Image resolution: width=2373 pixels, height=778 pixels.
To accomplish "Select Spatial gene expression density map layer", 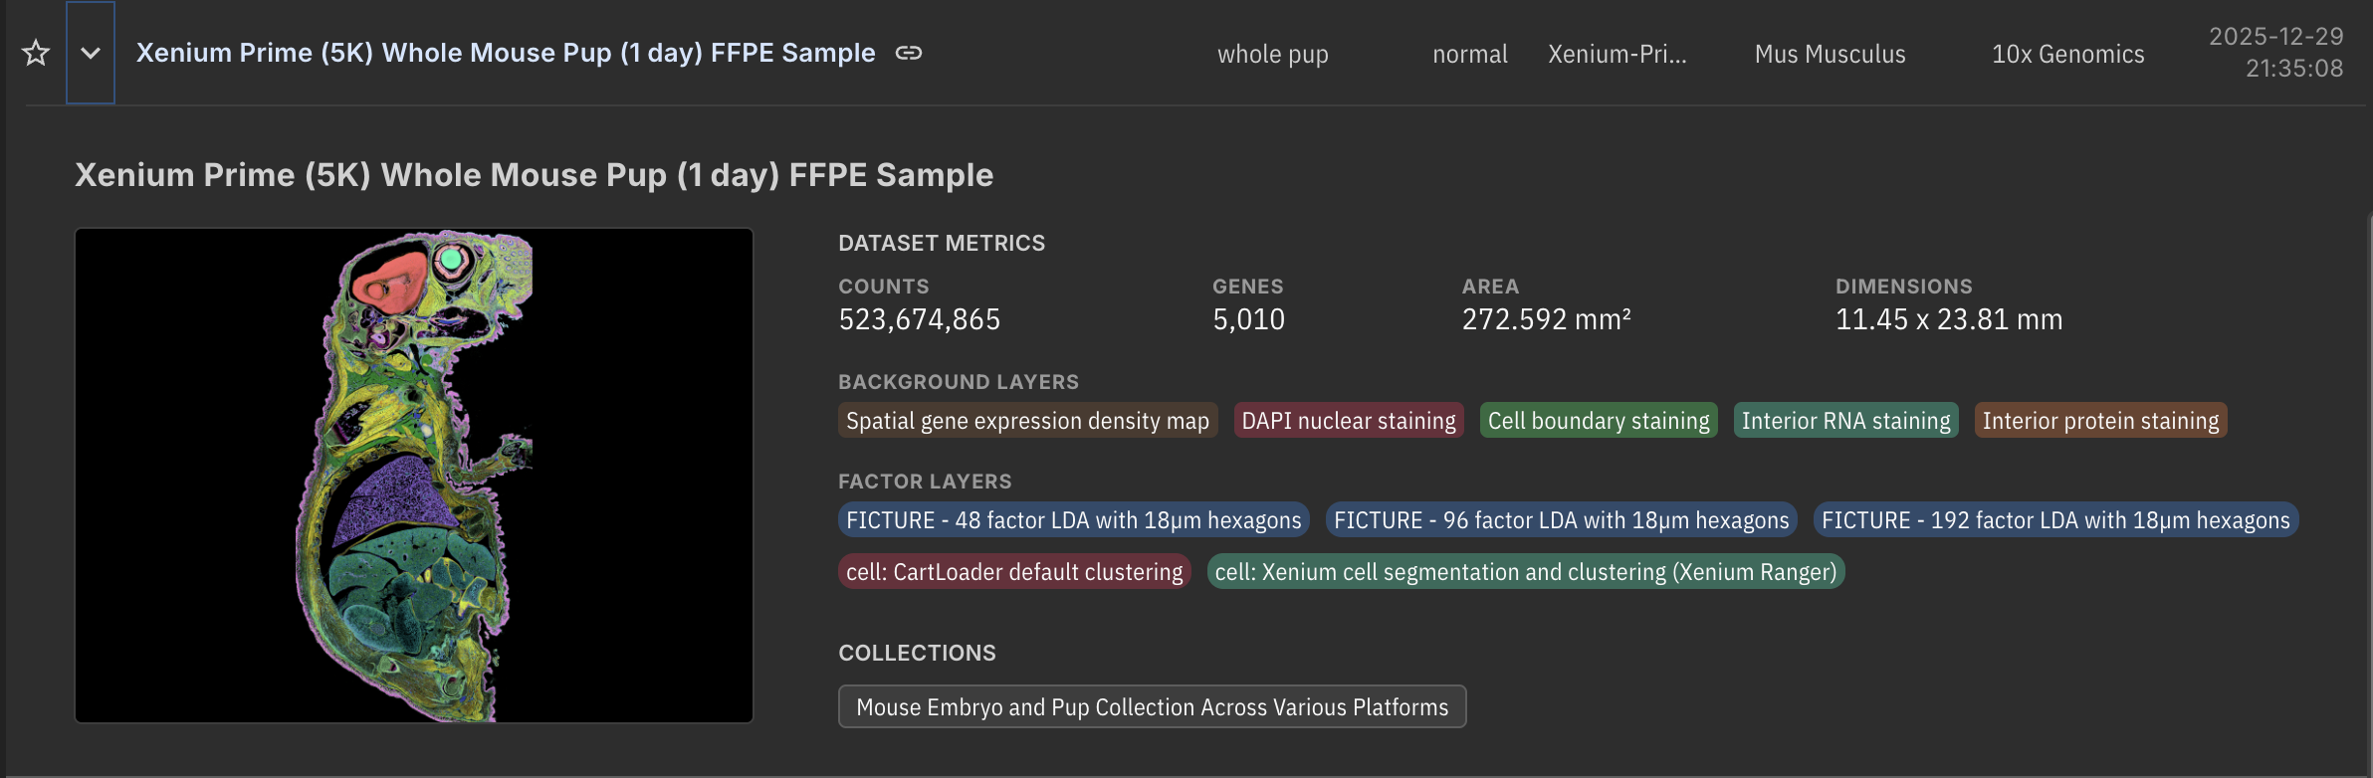I will pyautogui.click(x=1027, y=421).
